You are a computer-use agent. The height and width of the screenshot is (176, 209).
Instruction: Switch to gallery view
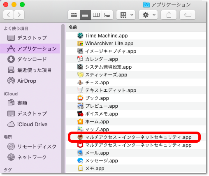[107, 15]
